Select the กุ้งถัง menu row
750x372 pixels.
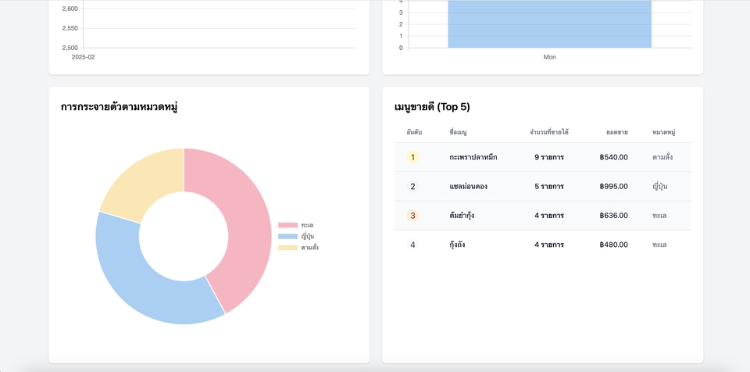(x=542, y=245)
